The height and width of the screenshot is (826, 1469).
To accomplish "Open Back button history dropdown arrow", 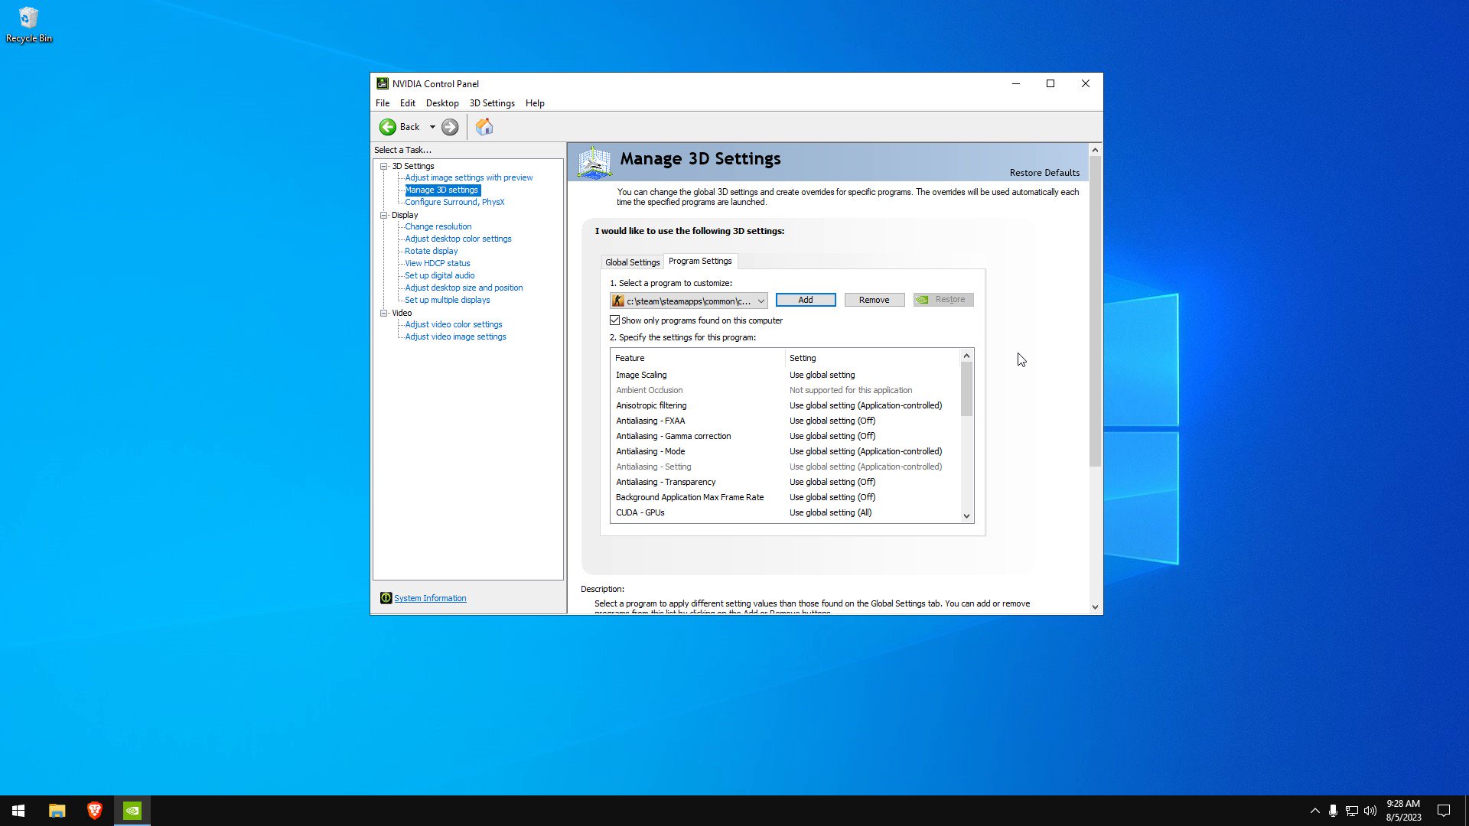I will click(432, 127).
